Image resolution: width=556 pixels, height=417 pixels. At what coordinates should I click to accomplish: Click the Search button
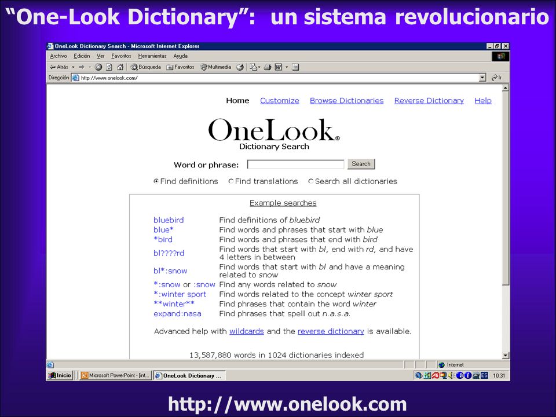click(x=361, y=164)
